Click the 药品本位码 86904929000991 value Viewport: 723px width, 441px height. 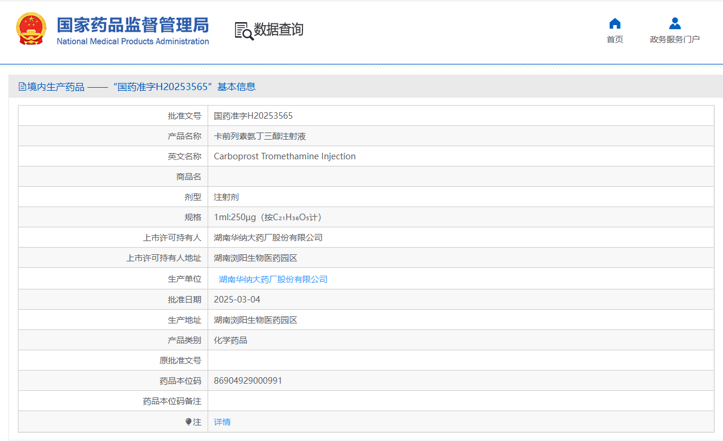pyautogui.click(x=247, y=380)
